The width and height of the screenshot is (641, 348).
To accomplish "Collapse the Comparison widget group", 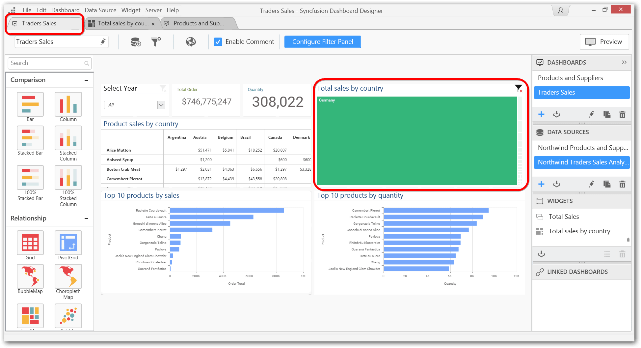I will 86,80.
